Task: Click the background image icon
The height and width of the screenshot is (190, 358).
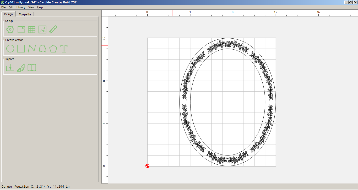Action: point(42,29)
